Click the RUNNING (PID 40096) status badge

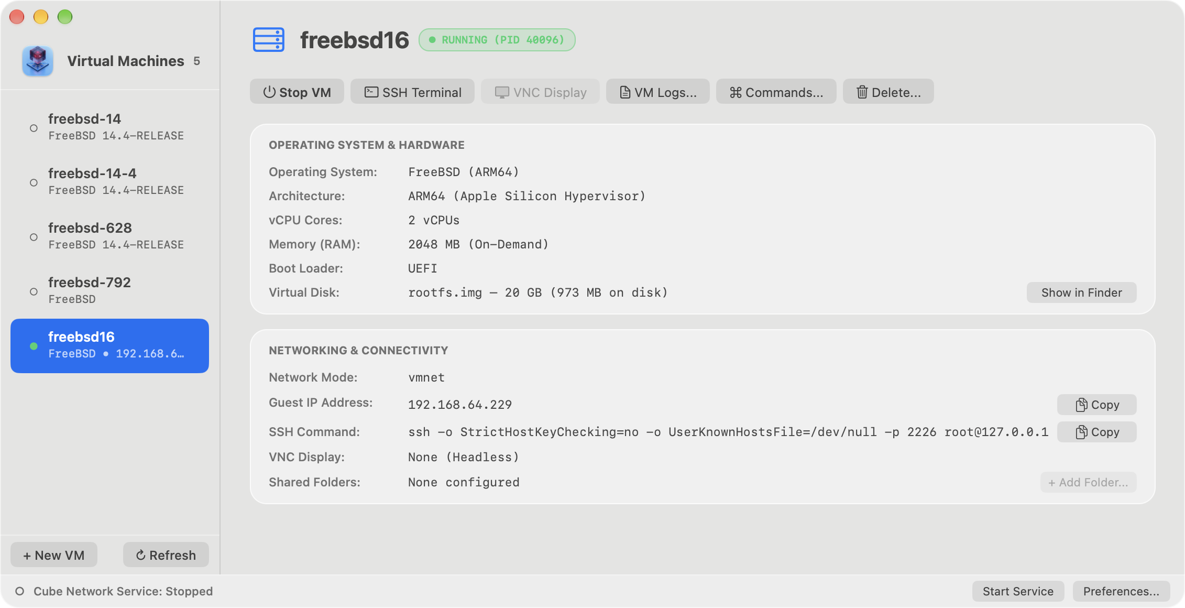[x=497, y=40]
